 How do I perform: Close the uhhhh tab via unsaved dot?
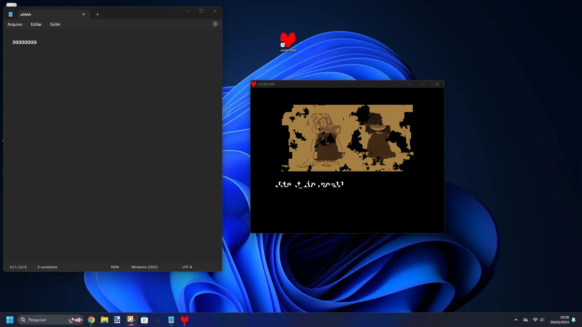click(x=84, y=14)
